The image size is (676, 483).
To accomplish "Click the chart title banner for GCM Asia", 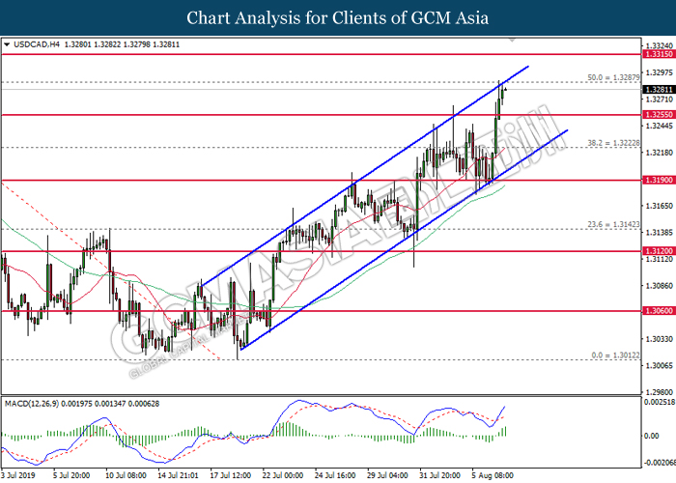I will pyautogui.click(x=337, y=17).
